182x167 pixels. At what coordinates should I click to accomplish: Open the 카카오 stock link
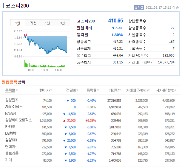(x=10, y=127)
